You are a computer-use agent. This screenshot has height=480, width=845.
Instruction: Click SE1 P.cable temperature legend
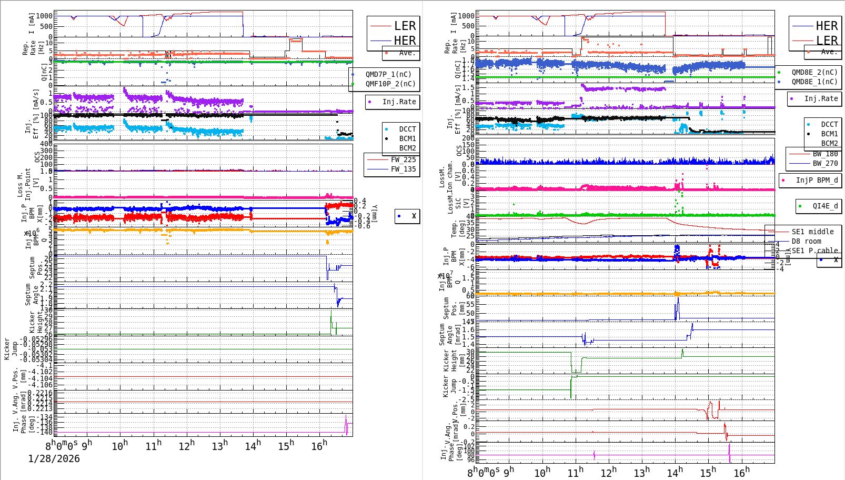(x=814, y=251)
